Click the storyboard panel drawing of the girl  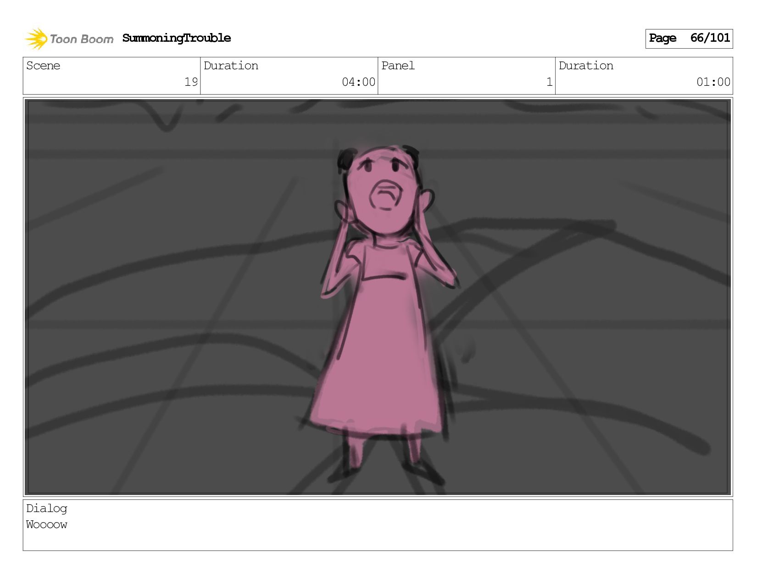point(378,297)
